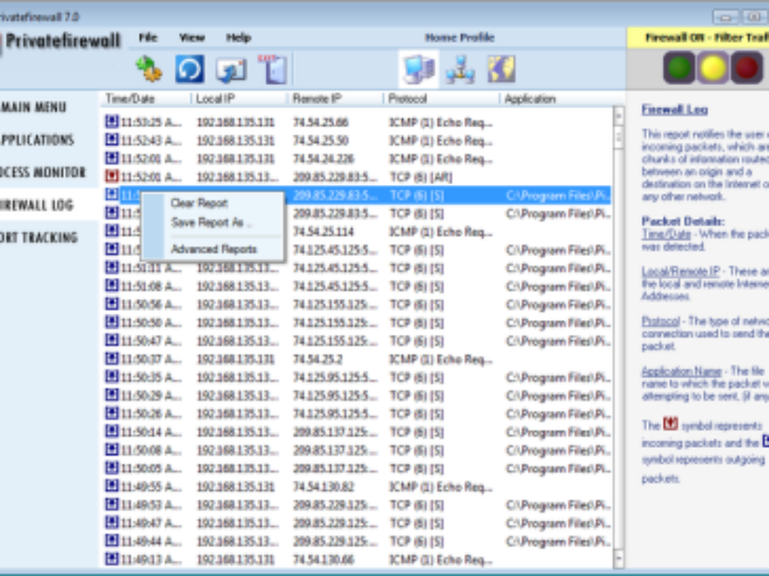Click the packet icon on the 11:49:13 row
769x576 pixels.
point(112,559)
